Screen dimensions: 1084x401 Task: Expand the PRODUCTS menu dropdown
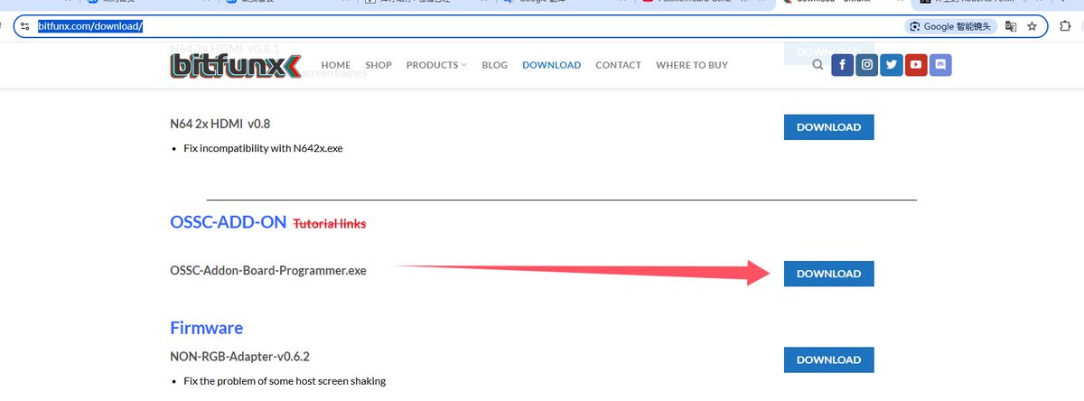point(436,65)
